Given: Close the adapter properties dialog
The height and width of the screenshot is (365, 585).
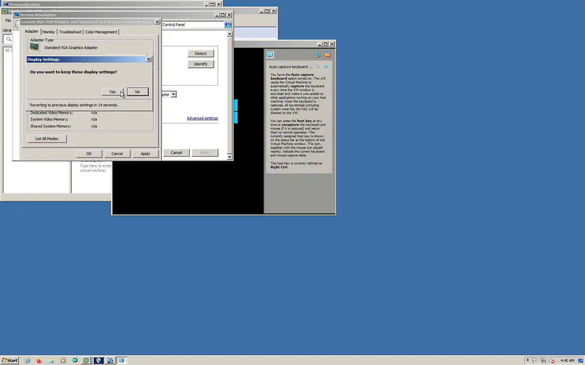Looking at the screenshot, I should pos(157,22).
